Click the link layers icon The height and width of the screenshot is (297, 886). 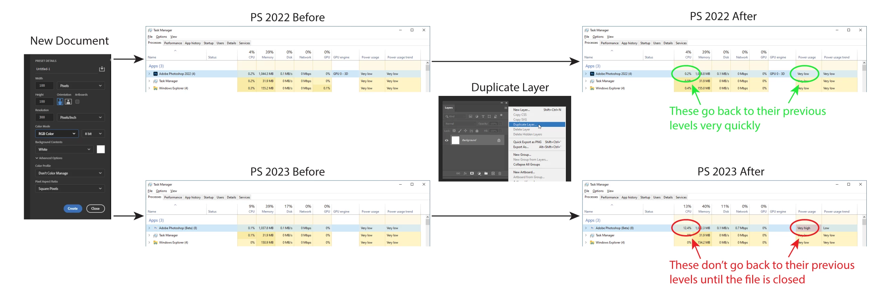(x=458, y=173)
